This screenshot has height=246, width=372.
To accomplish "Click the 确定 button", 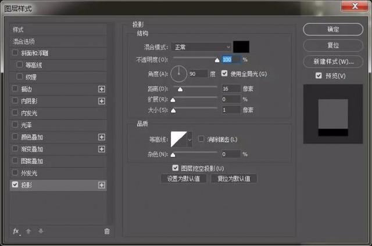I will (x=333, y=29).
